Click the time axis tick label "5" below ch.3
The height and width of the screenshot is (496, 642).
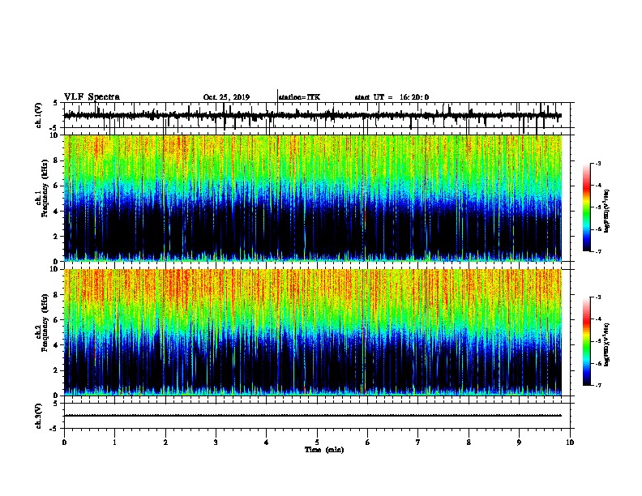317,443
